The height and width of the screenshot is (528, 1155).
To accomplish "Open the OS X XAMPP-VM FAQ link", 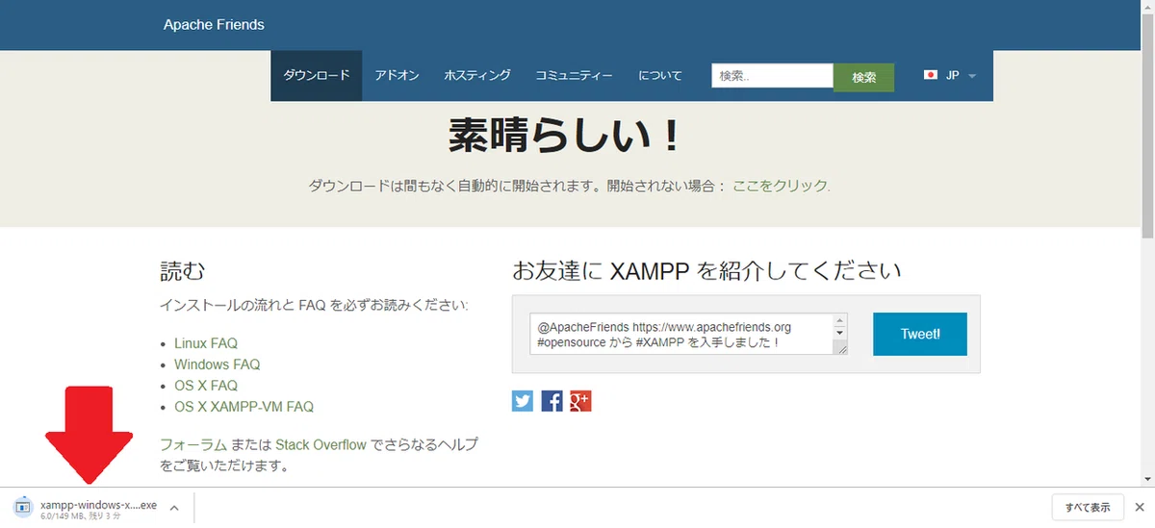I will 244,407.
